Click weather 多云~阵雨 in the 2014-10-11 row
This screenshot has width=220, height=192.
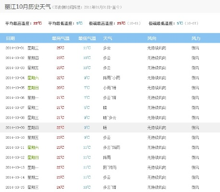(x=111, y=147)
